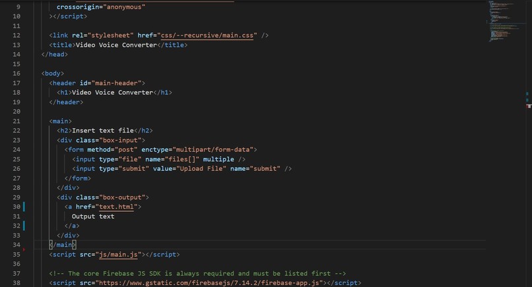Click the Output text line
The width and height of the screenshot is (532, 287).
93,216
